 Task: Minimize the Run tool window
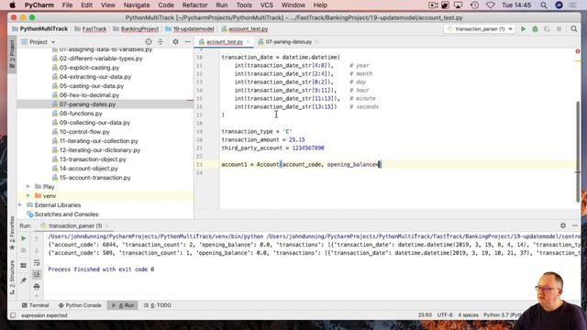coord(575,225)
